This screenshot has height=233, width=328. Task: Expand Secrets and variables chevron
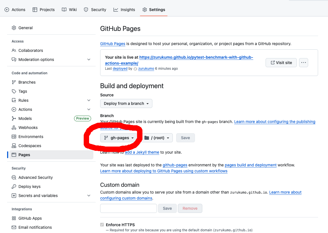click(89, 196)
